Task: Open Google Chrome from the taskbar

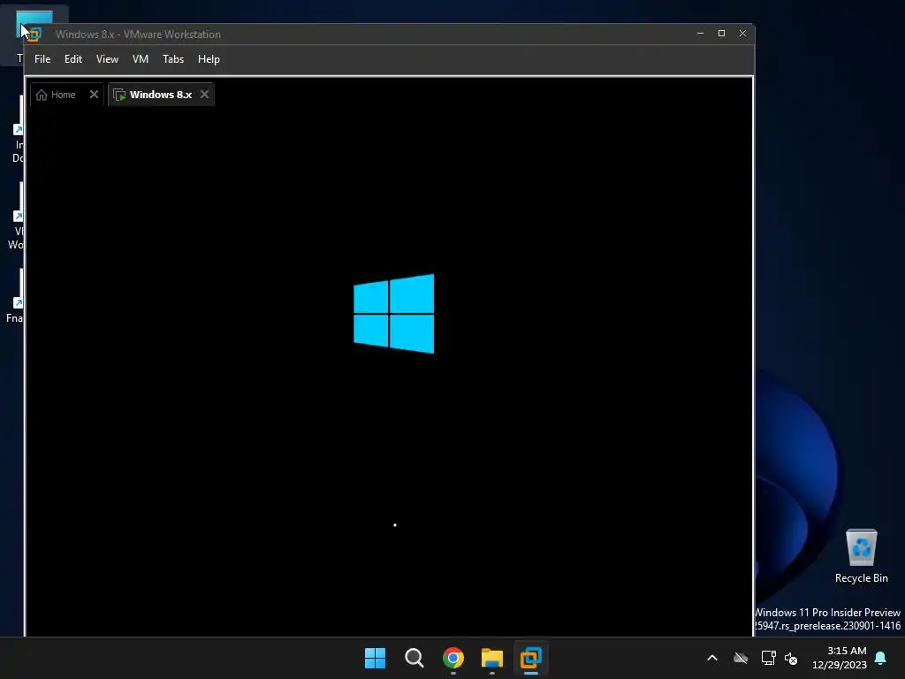Action: pos(453,658)
